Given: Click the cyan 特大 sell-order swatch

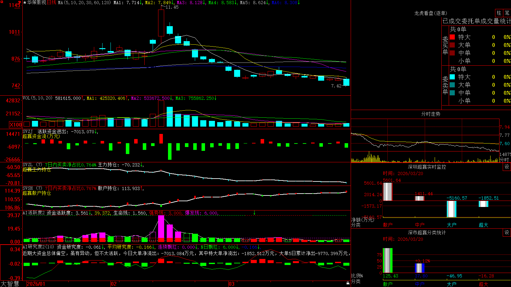Looking at the screenshot, I should pos(452,77).
